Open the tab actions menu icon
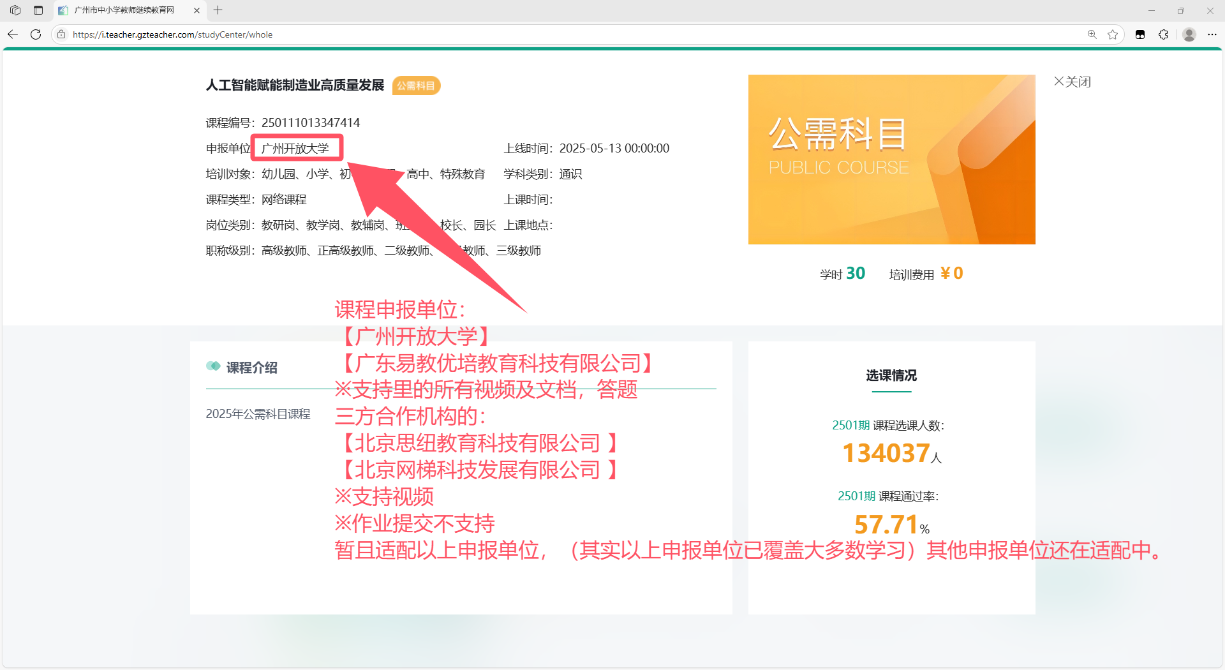The height and width of the screenshot is (670, 1225). pyautogui.click(x=38, y=10)
